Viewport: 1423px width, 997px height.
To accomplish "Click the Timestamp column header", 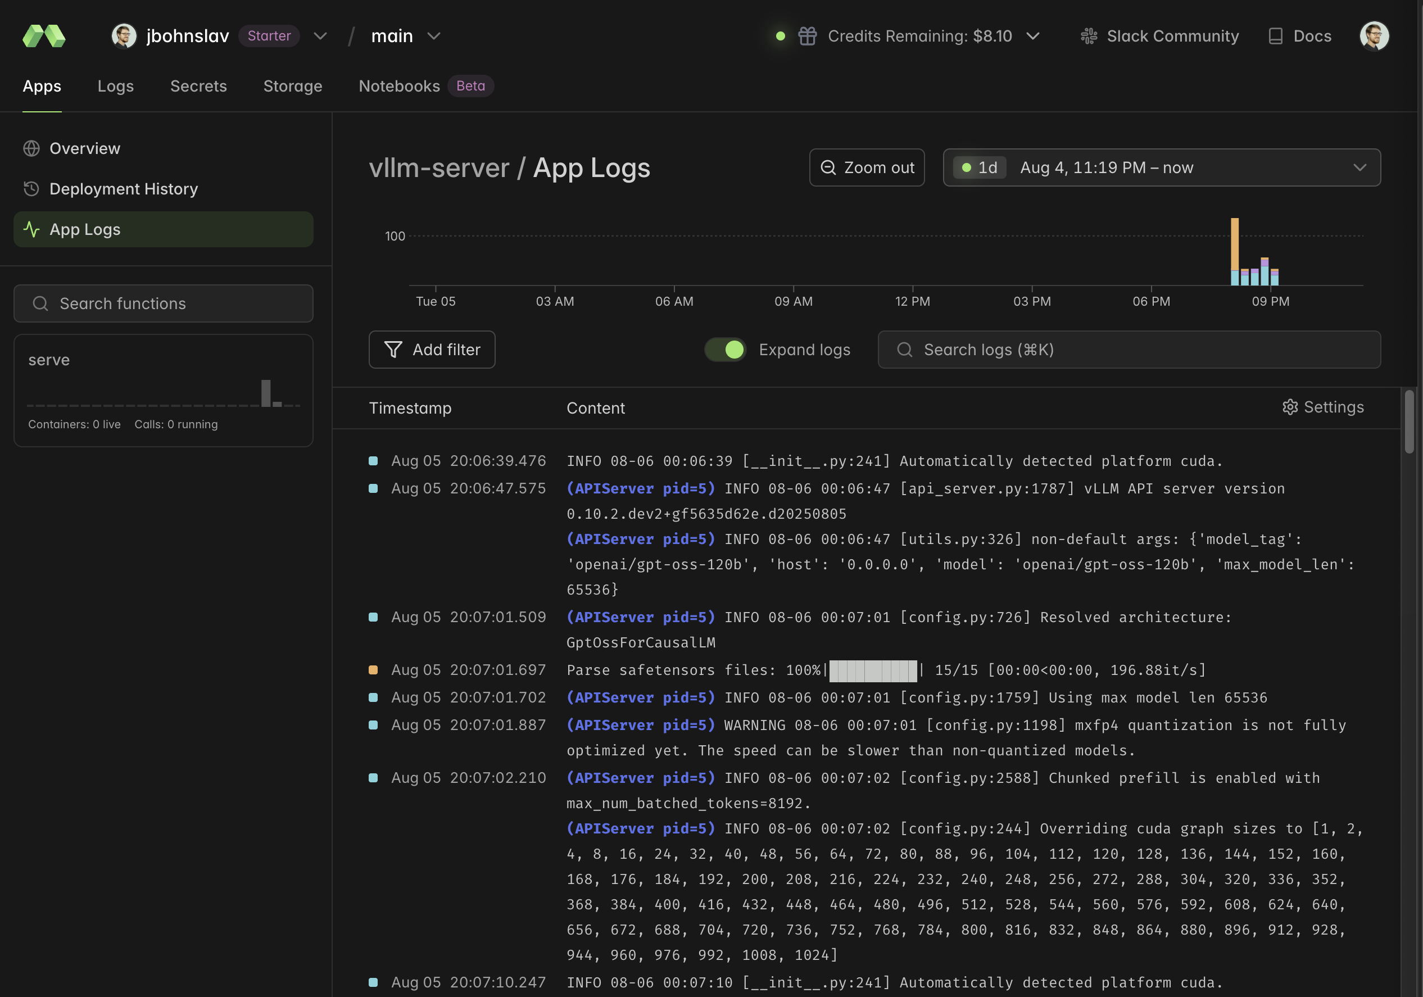I will click(x=410, y=407).
